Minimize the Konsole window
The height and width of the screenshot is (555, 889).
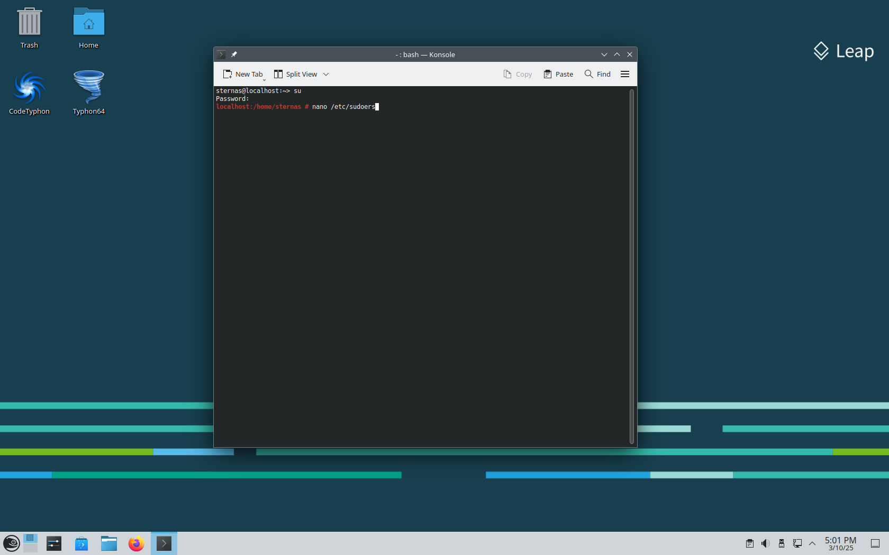[x=604, y=54]
